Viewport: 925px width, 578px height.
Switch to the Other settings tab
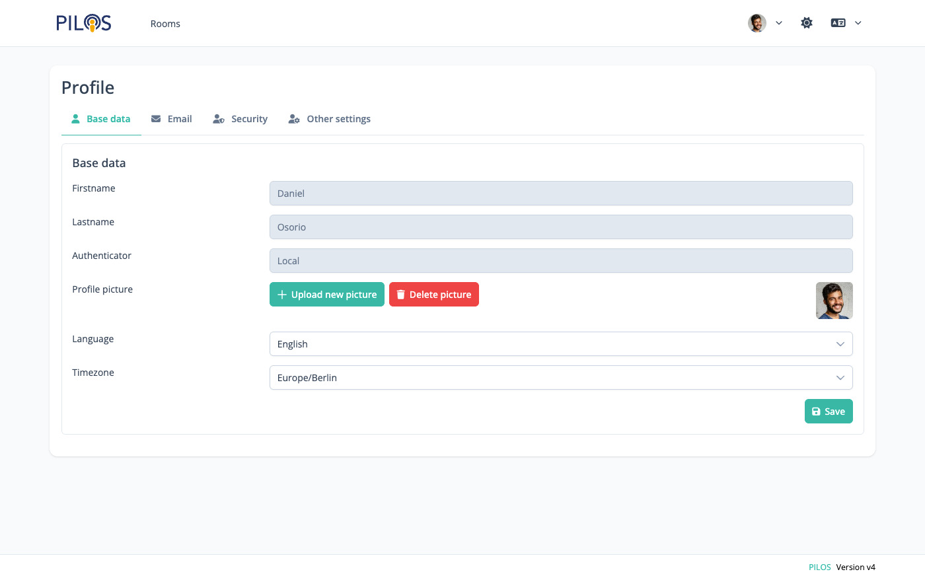tap(338, 119)
